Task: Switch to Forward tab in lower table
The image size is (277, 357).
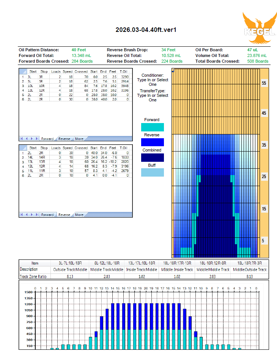Action: [47, 215]
